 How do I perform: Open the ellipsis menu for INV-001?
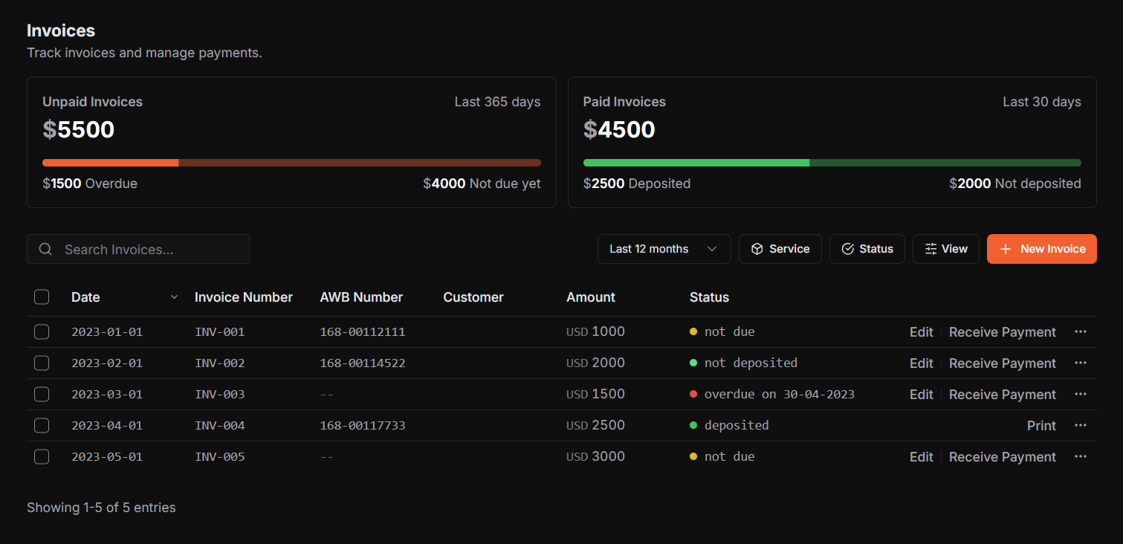click(1081, 331)
